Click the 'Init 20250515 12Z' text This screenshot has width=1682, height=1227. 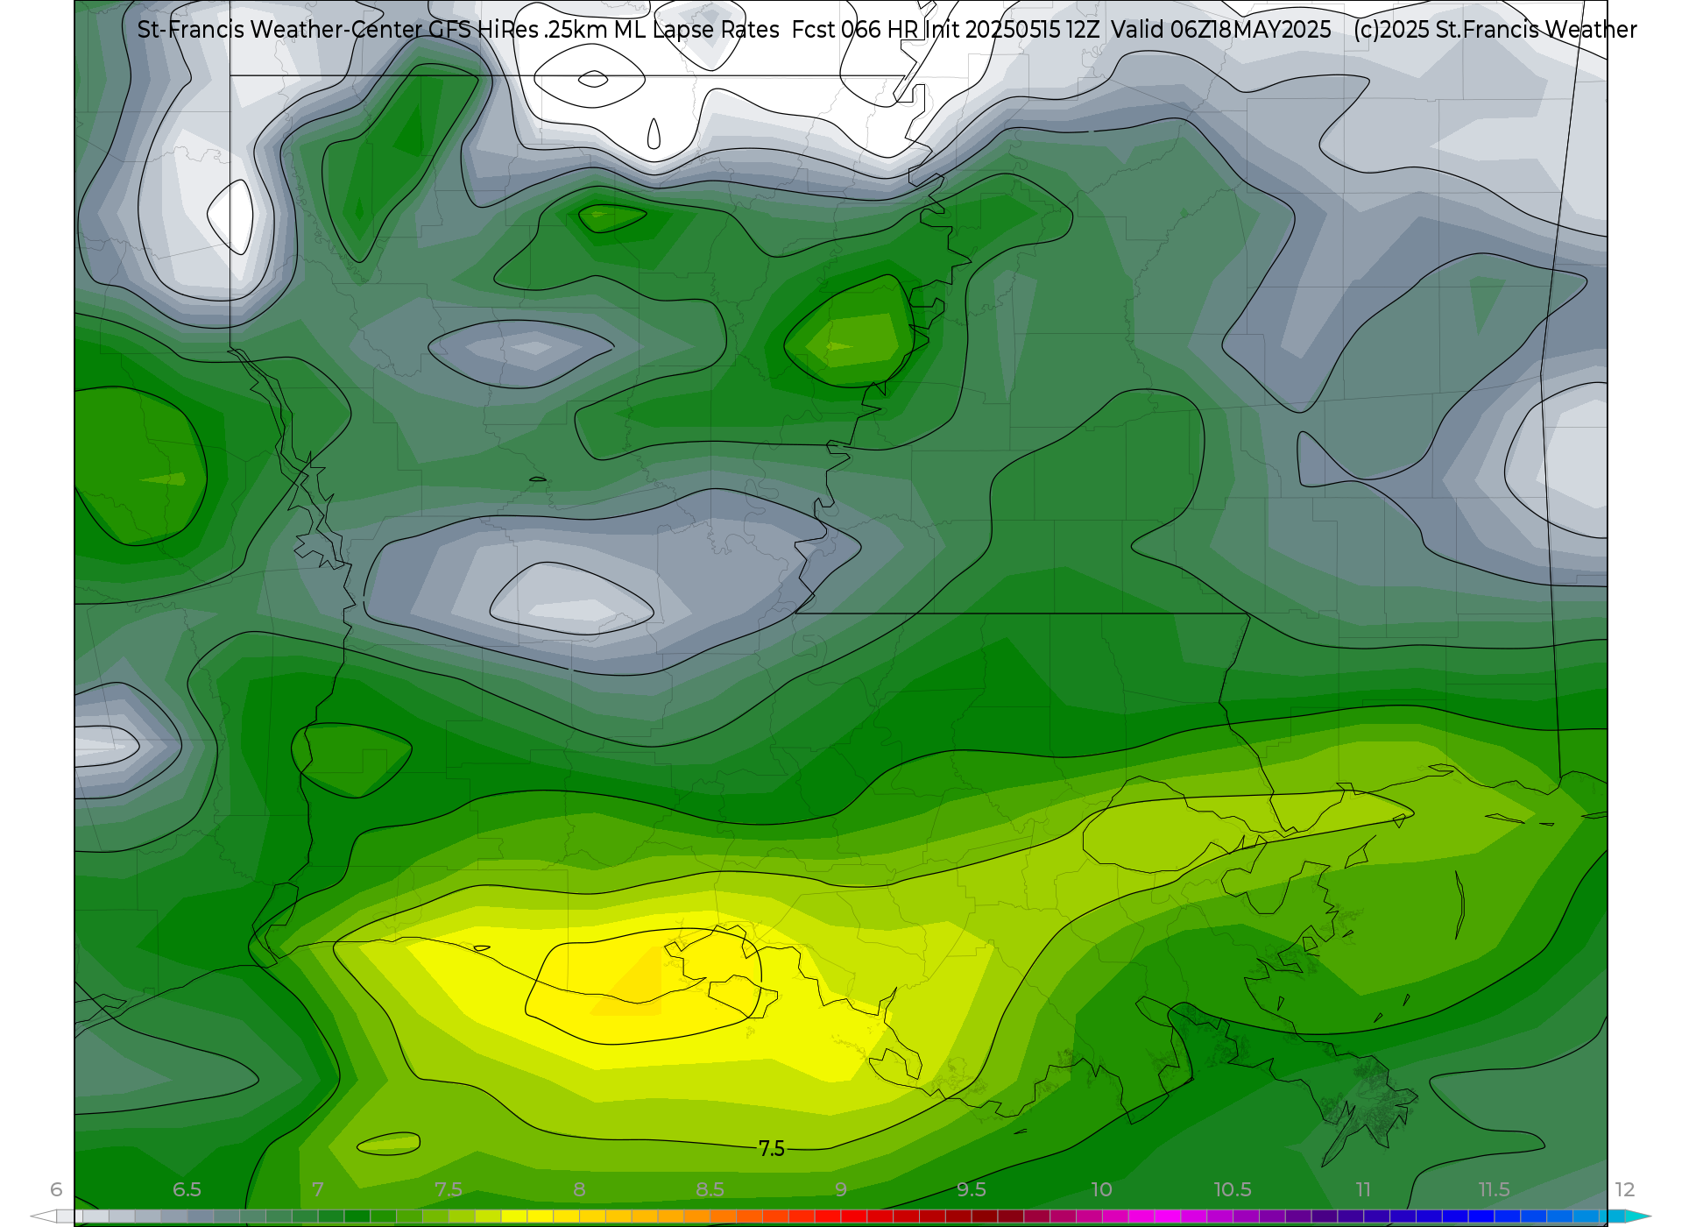[x=1012, y=30]
